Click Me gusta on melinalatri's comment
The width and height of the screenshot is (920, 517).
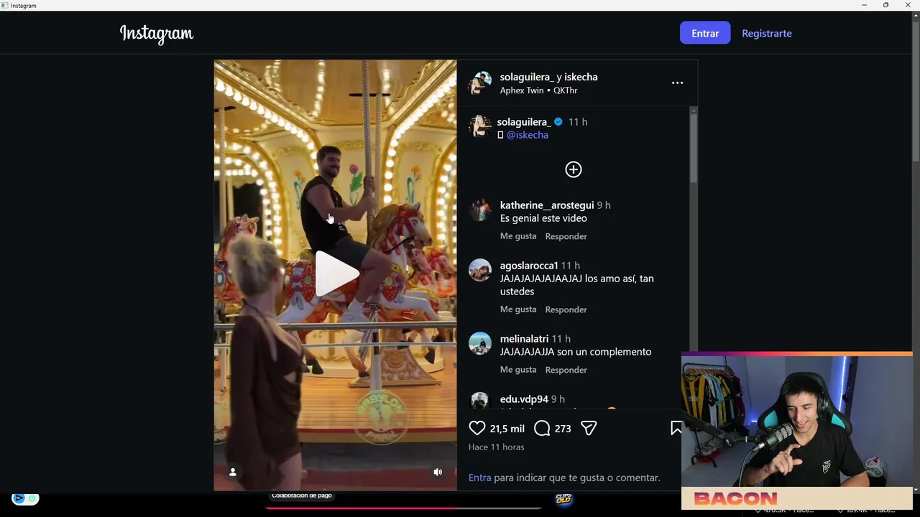518,370
